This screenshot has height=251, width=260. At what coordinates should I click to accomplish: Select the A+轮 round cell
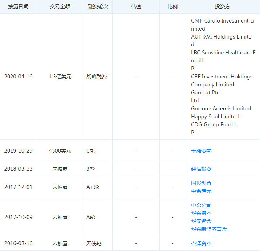coord(92,187)
